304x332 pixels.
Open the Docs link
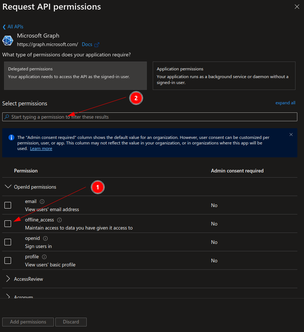click(x=87, y=45)
